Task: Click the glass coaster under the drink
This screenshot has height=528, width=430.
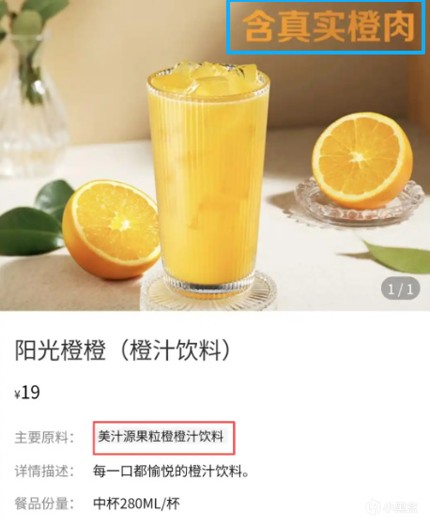Action: (208, 291)
